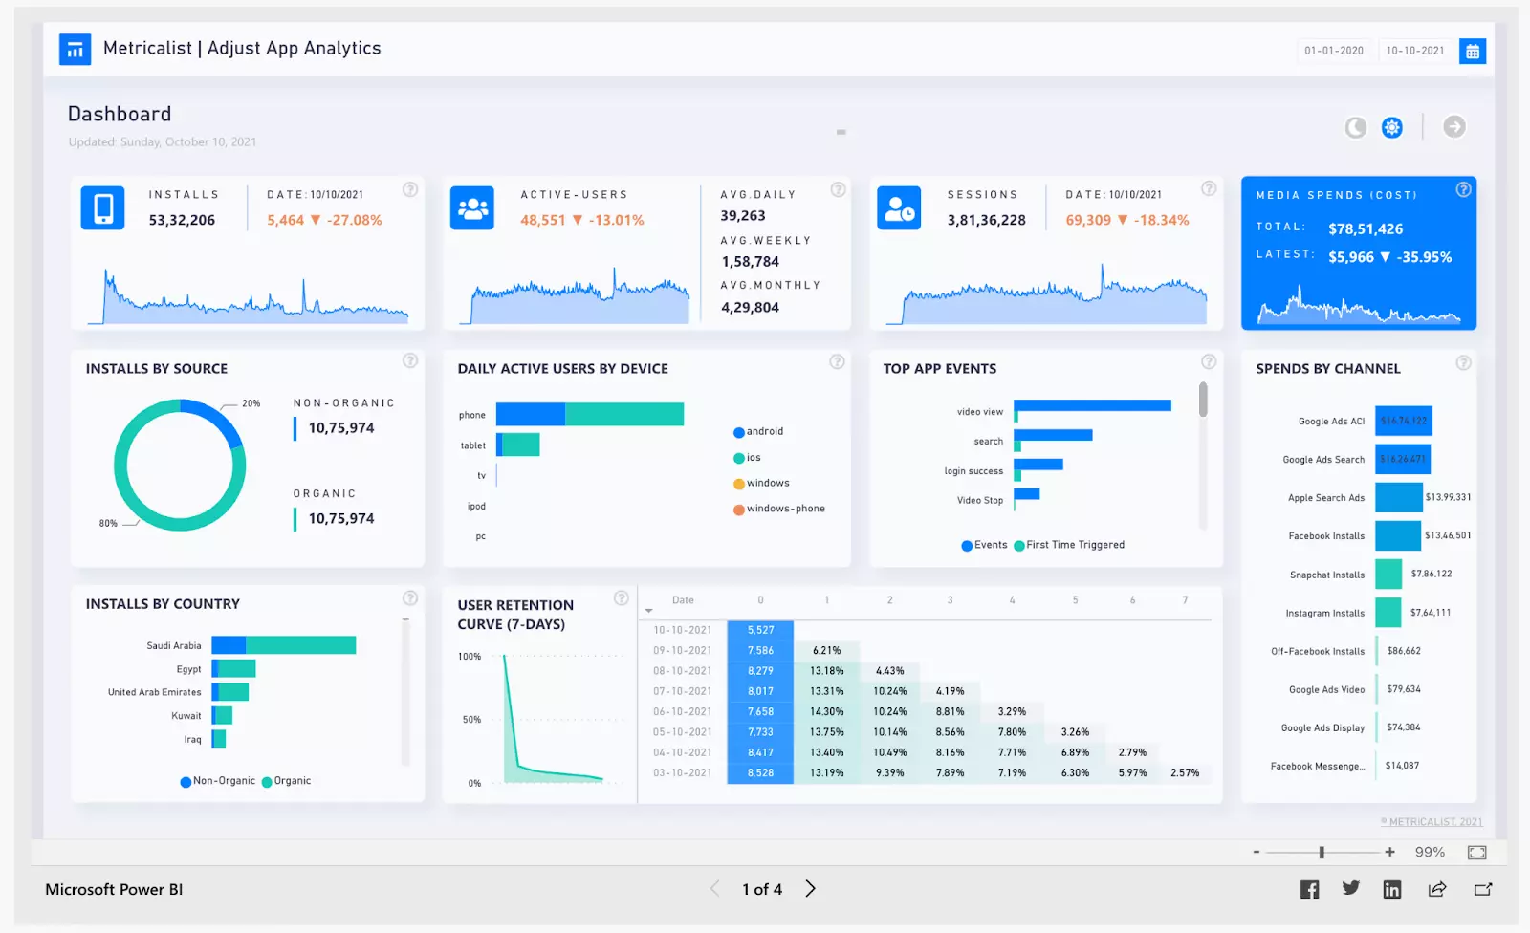Toggle the ios legend in the device chart
Screen dimensions: 1530x933
click(748, 457)
